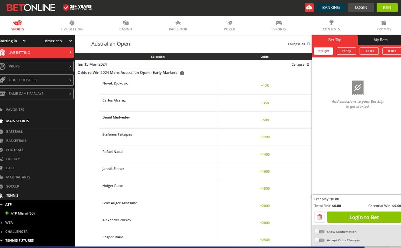Select Jannik Sinner odds +1600
Image resolution: width=401 pixels, height=248 pixels.
coord(265,171)
